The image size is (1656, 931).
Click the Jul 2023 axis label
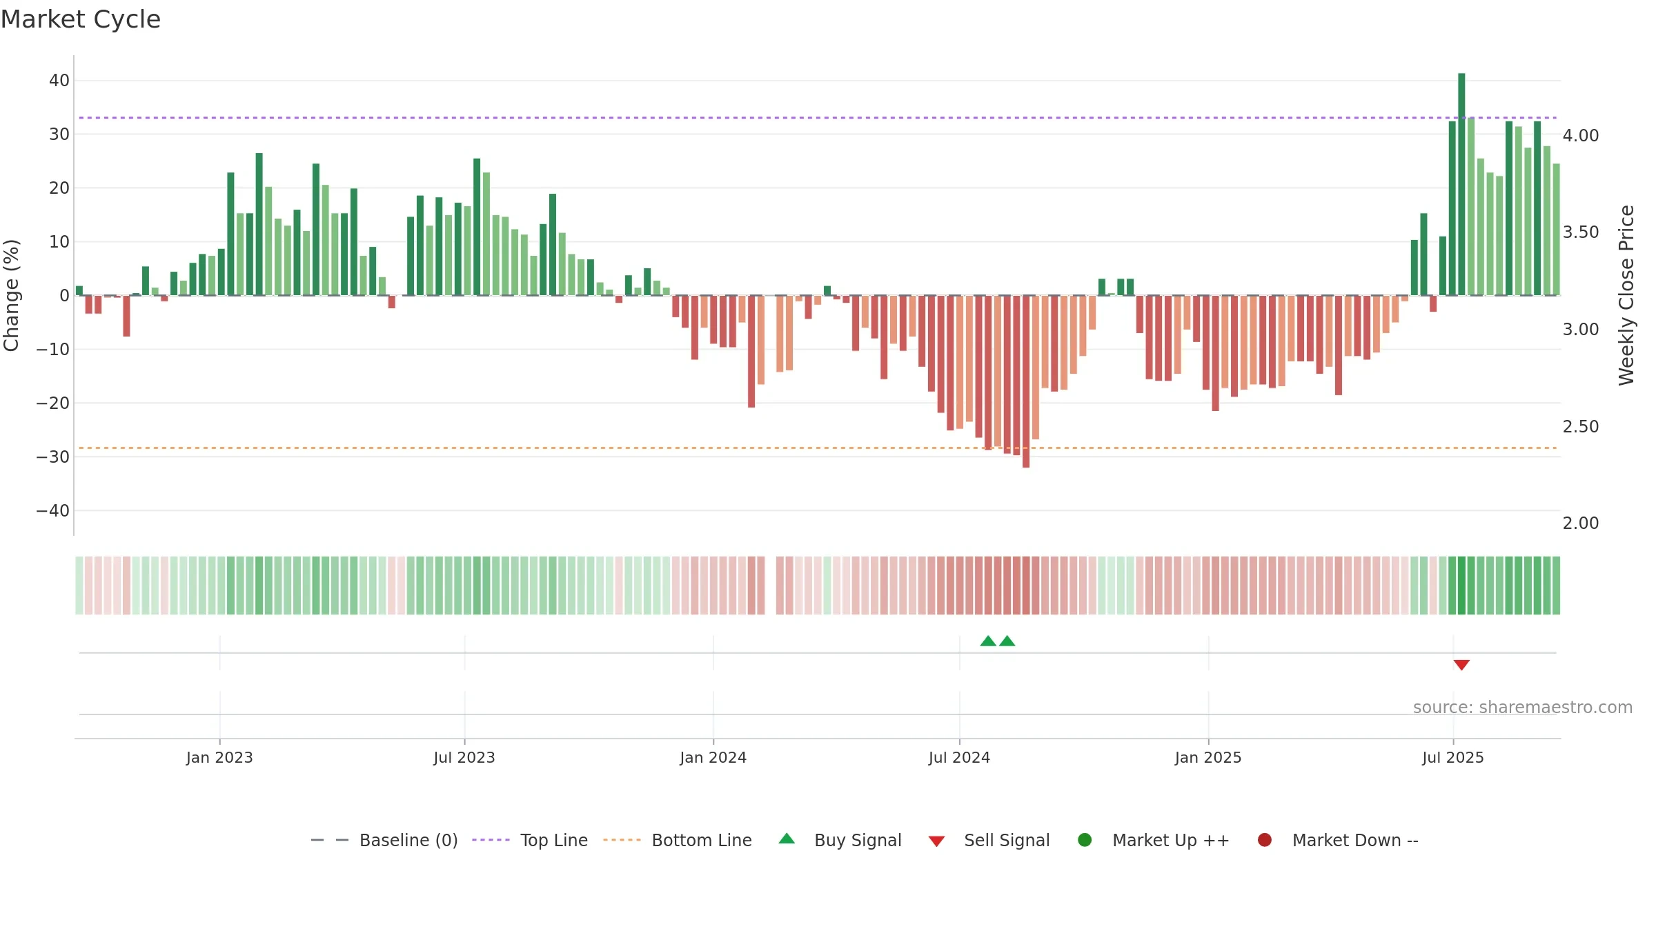pyautogui.click(x=464, y=757)
